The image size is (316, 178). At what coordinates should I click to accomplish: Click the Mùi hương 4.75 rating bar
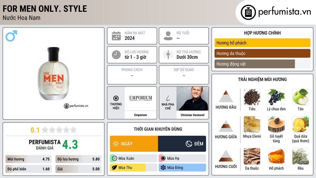coord(28,159)
